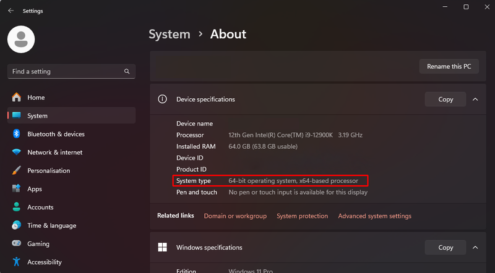This screenshot has width=495, height=273.
Task: Collapse the Device specifications section
Action: (x=475, y=99)
